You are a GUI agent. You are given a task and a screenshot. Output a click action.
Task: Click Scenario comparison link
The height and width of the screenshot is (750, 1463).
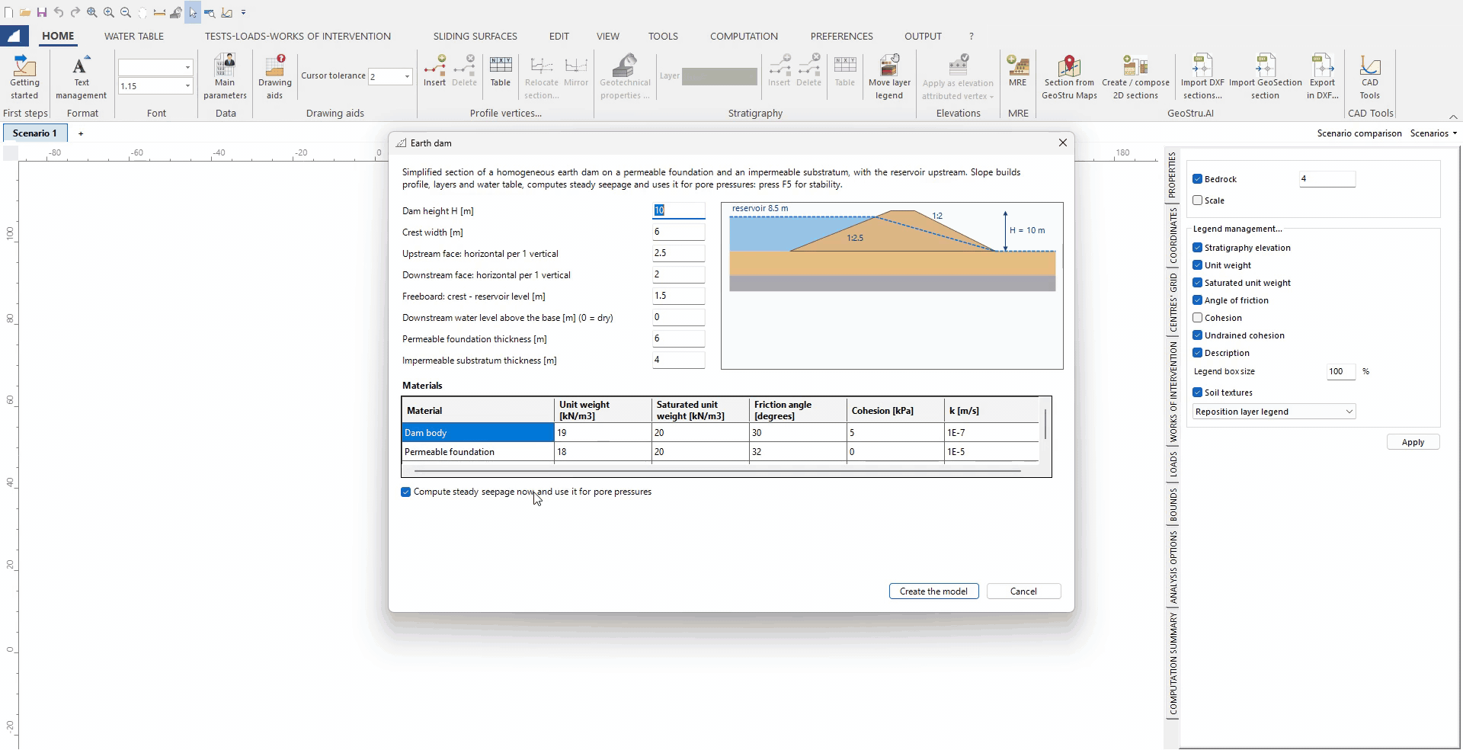click(x=1359, y=133)
